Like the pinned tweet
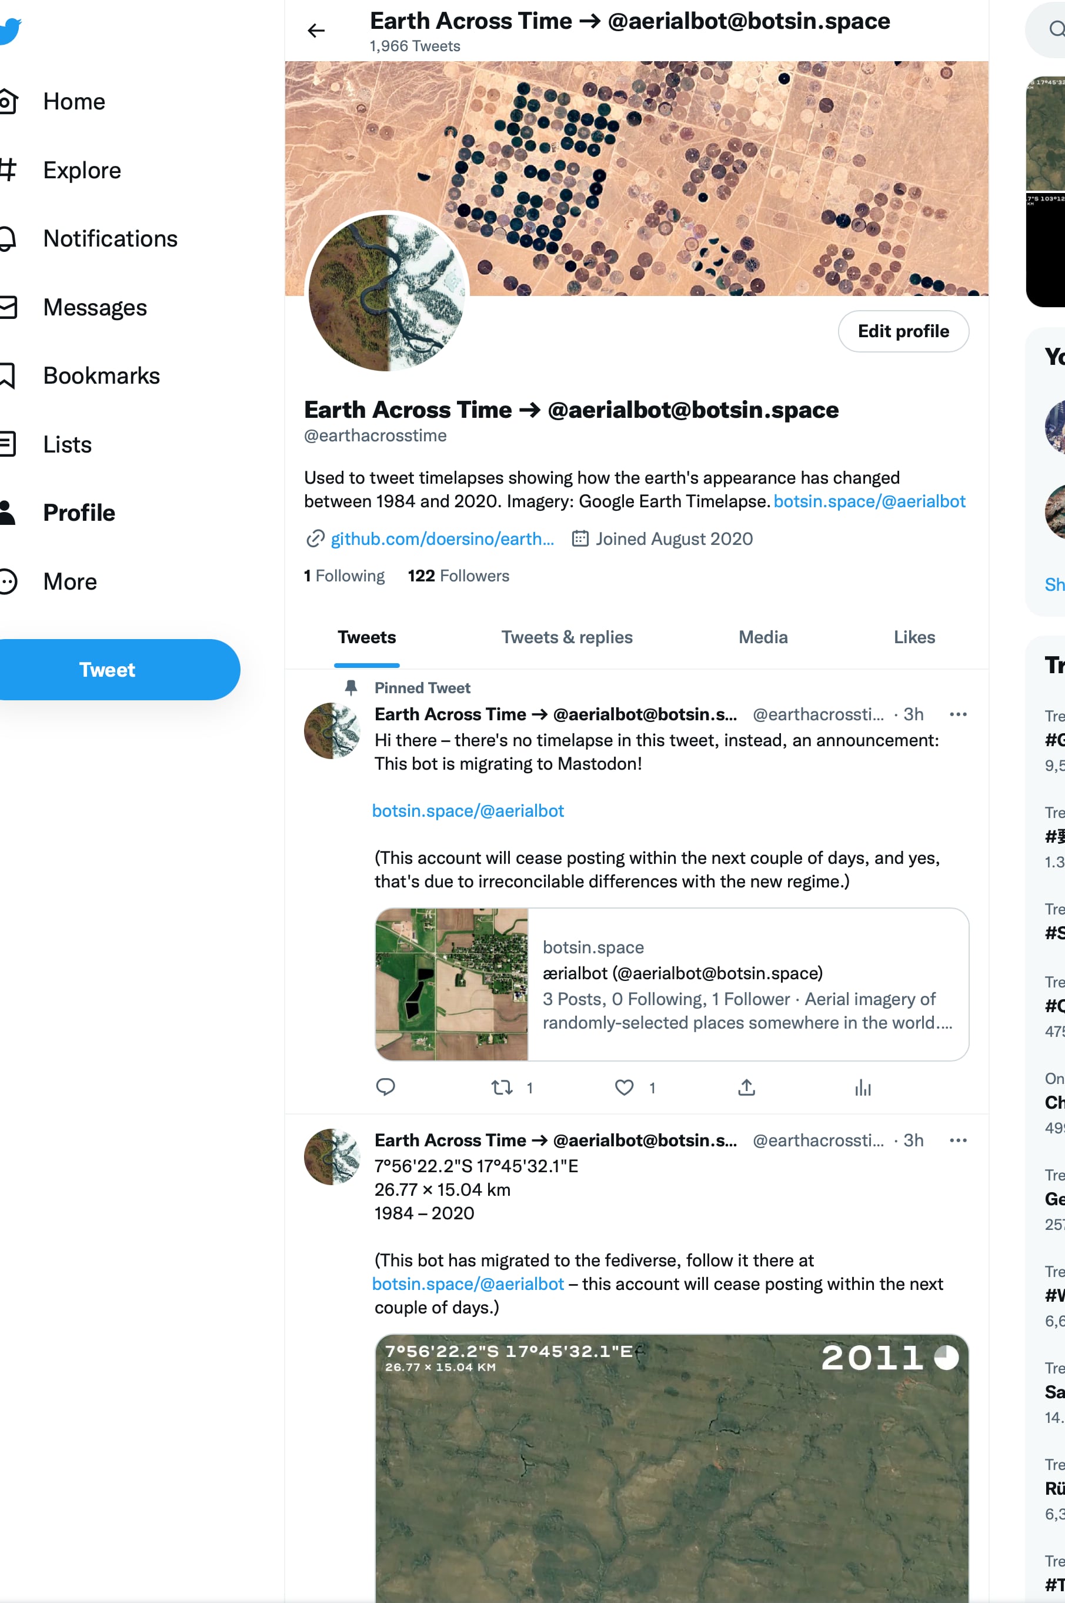The width and height of the screenshot is (1065, 1603). tap(623, 1087)
